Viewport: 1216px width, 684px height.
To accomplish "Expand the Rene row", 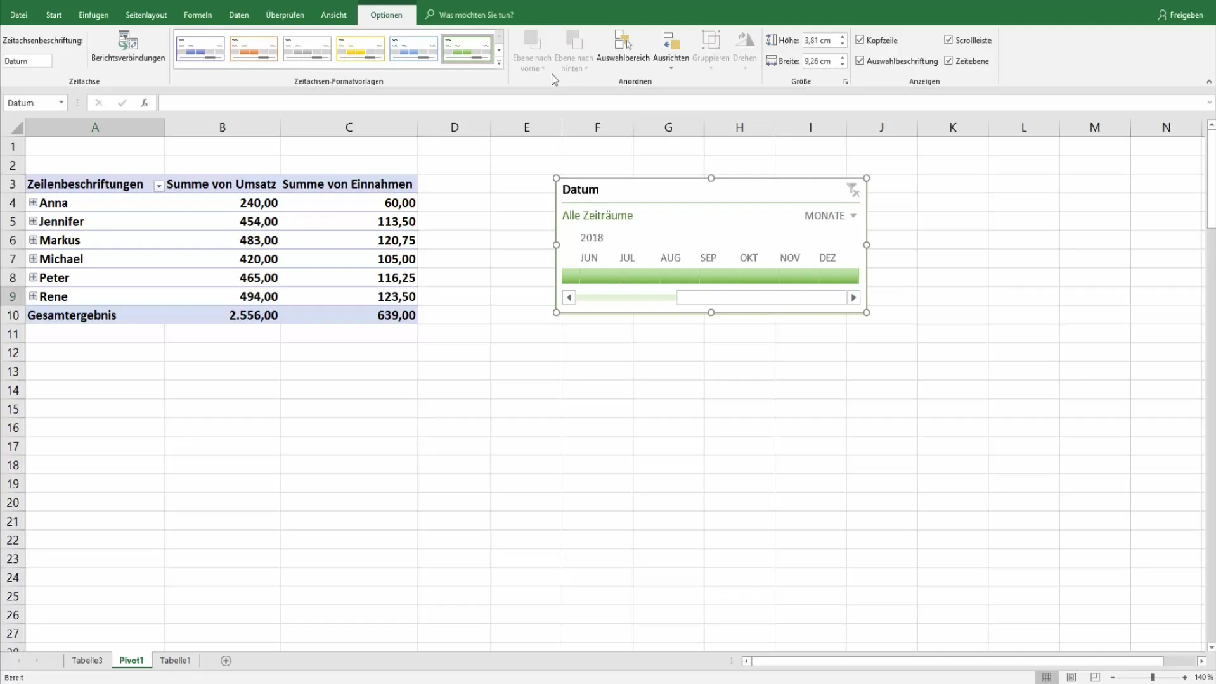I will pos(33,296).
